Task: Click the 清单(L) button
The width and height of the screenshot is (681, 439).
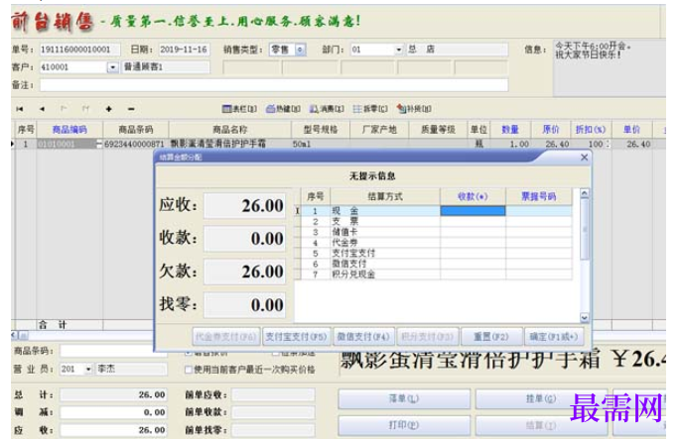Action: [x=404, y=398]
